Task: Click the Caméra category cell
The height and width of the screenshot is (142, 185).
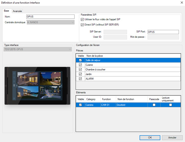Action: 93,105
